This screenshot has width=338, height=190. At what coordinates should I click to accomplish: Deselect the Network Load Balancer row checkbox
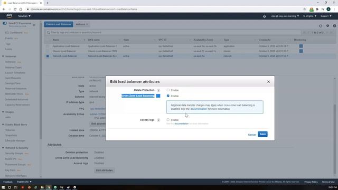pos(48,56)
